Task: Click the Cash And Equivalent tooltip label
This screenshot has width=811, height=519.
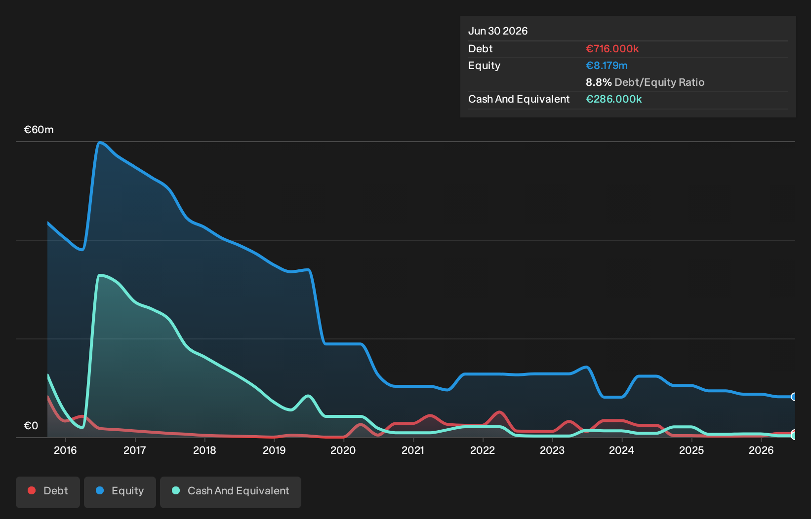Action: 519,99
